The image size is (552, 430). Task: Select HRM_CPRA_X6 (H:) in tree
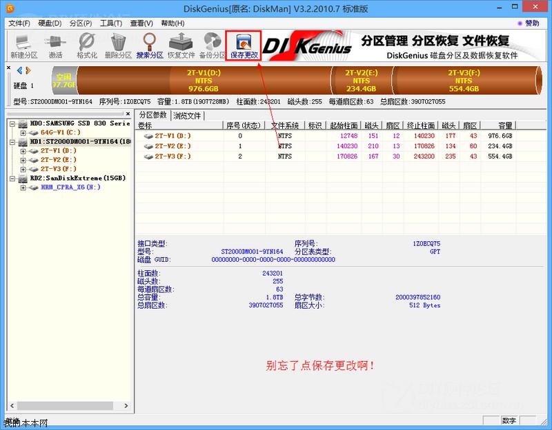[70, 187]
